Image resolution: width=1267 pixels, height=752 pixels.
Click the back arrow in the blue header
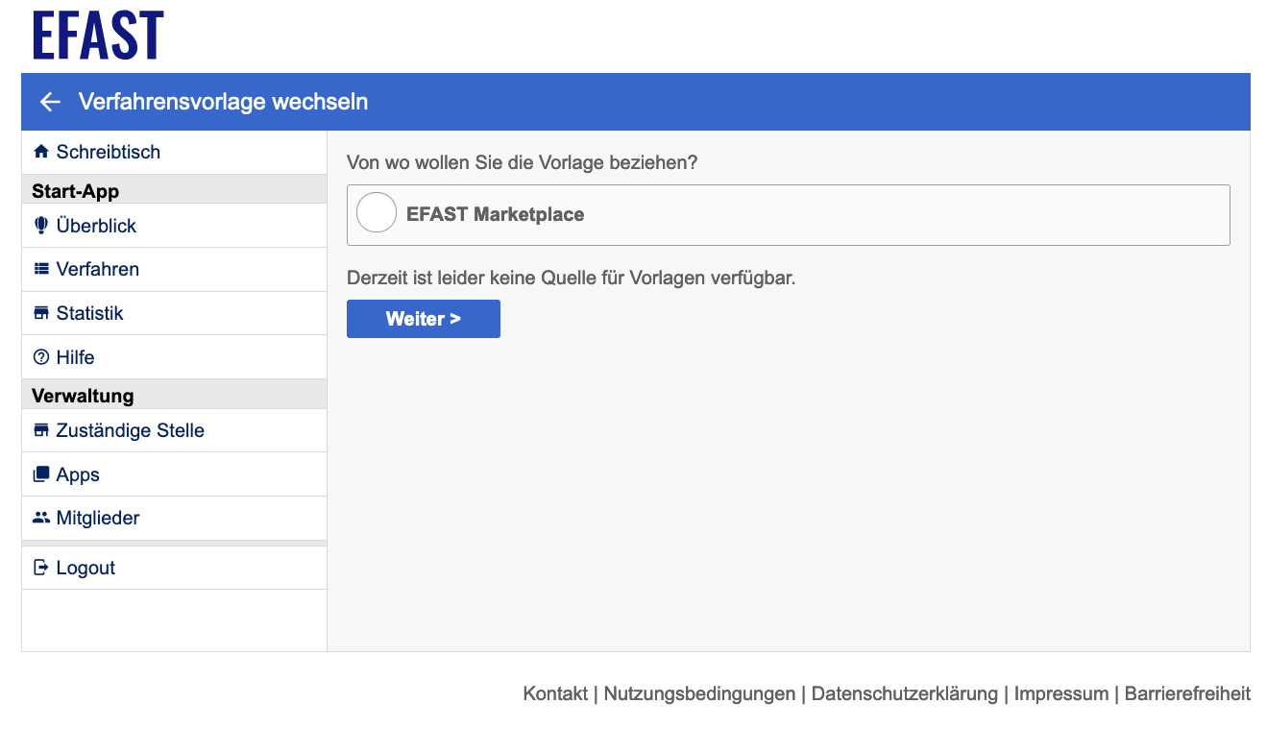click(49, 101)
